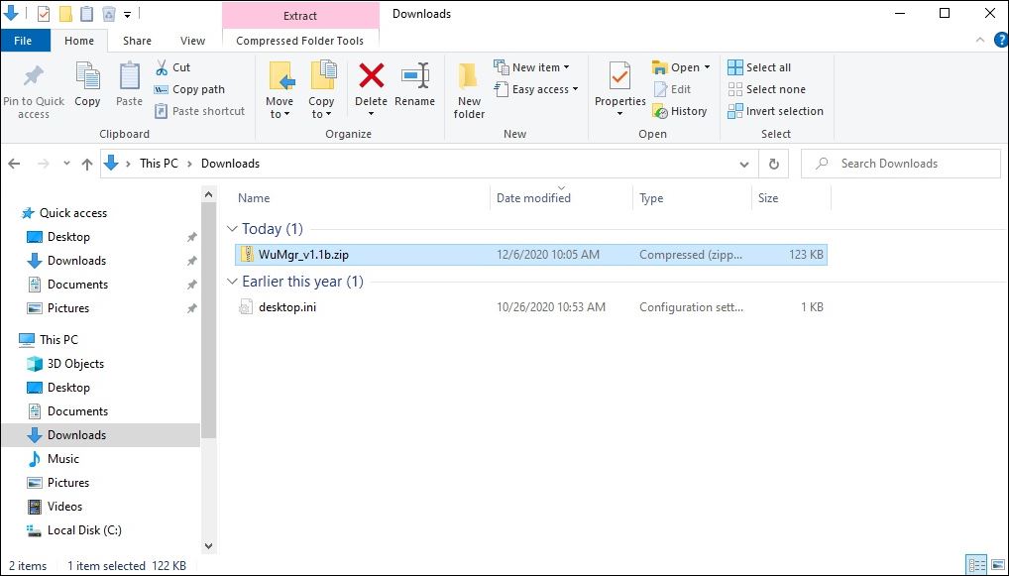
Task: Open Customize Quick Access Toolbar dropdown
Action: pyautogui.click(x=128, y=14)
